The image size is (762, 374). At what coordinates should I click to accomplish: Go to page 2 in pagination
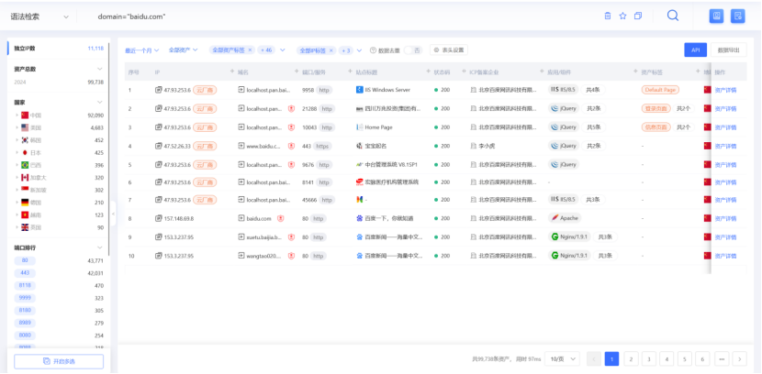point(631,359)
